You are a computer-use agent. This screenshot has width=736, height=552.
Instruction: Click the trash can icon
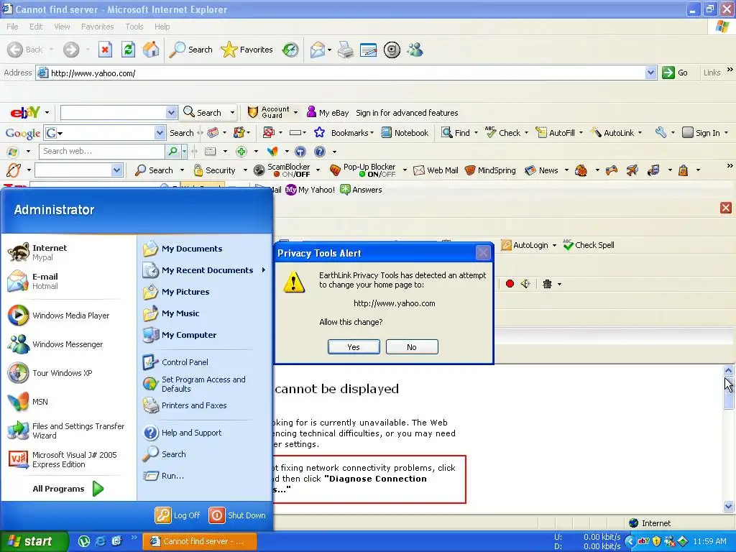click(547, 283)
